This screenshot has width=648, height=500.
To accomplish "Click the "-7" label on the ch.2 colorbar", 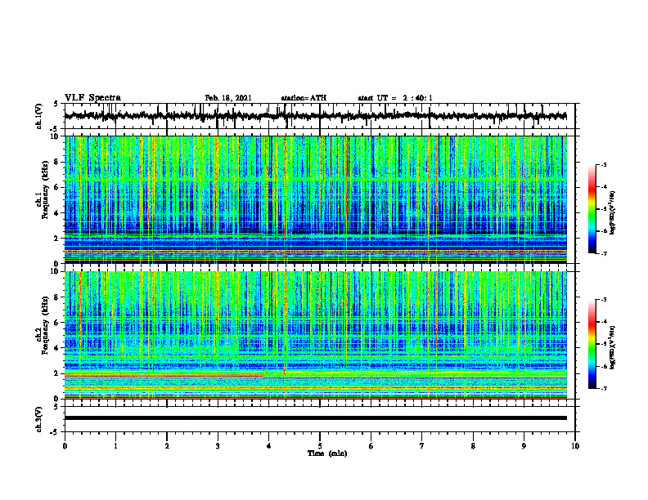I will click(603, 388).
